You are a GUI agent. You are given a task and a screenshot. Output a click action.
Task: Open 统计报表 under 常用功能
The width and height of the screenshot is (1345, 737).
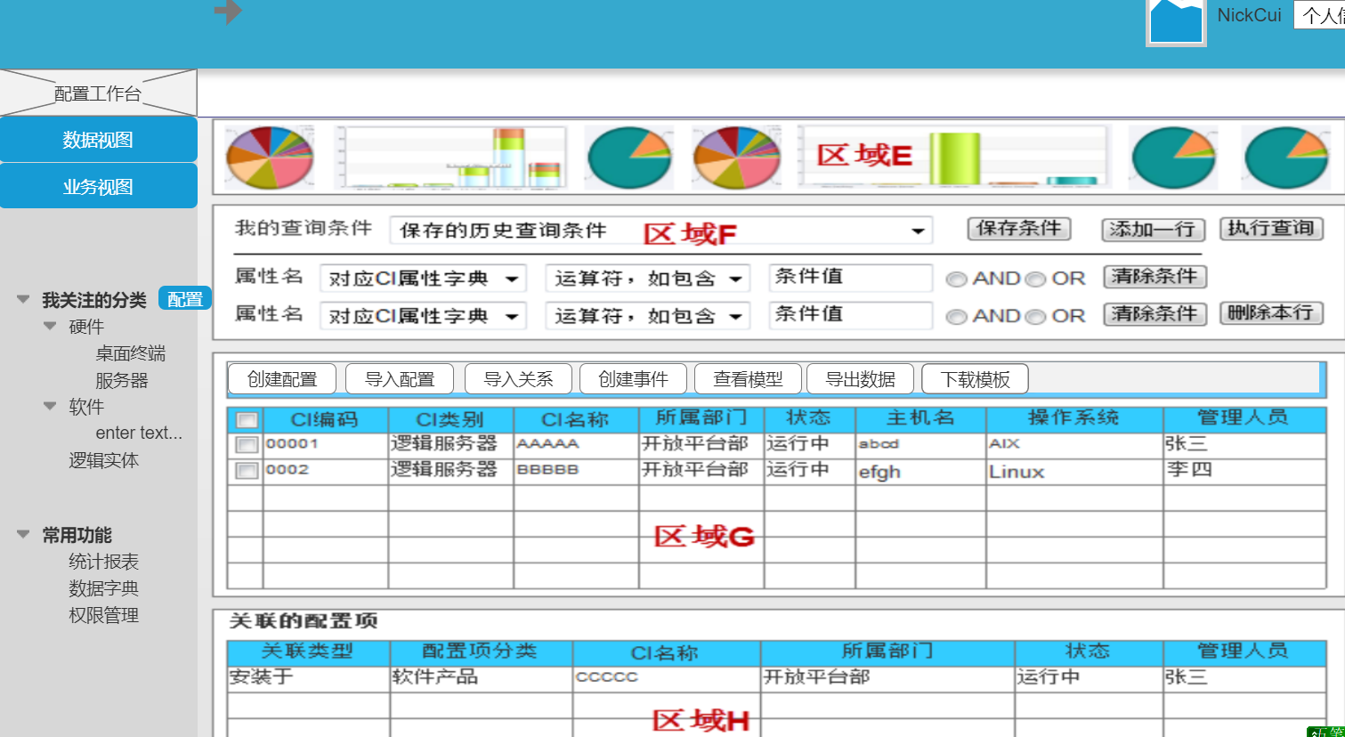(x=104, y=562)
